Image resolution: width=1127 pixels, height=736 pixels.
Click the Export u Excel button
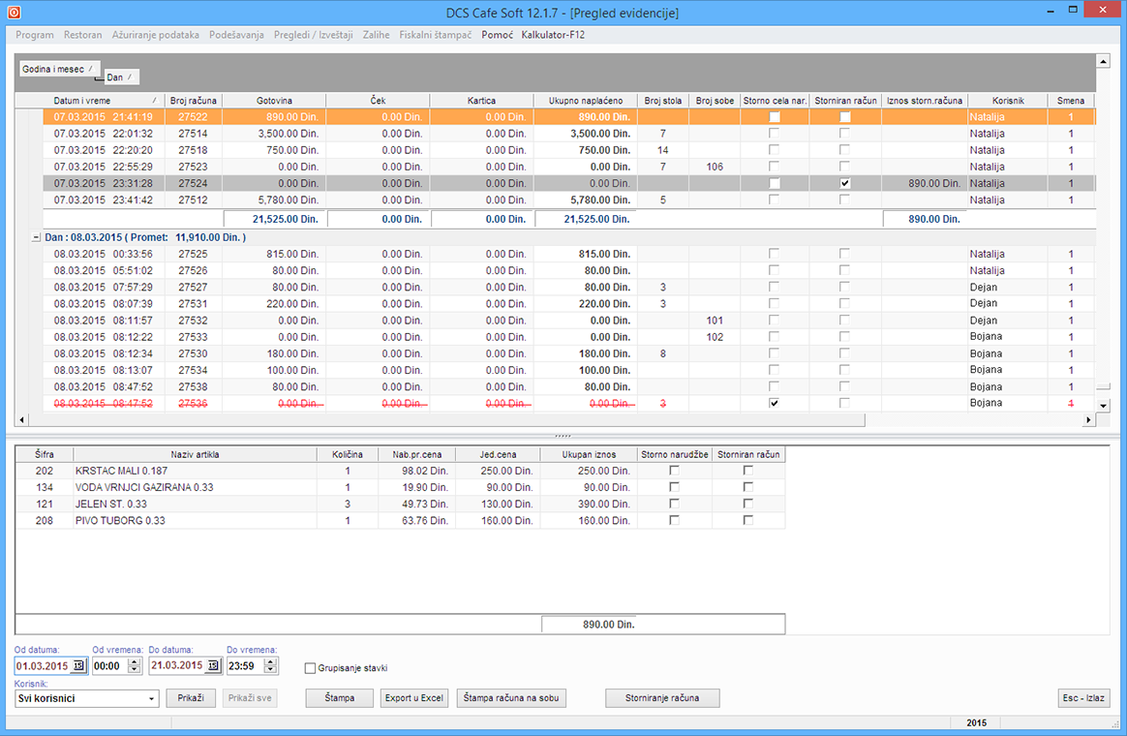tap(412, 698)
